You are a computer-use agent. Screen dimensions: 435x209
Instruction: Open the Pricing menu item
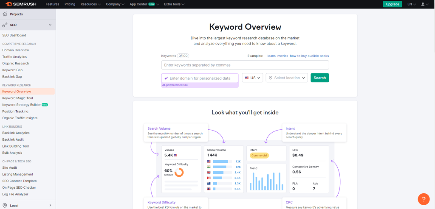tap(70, 4)
